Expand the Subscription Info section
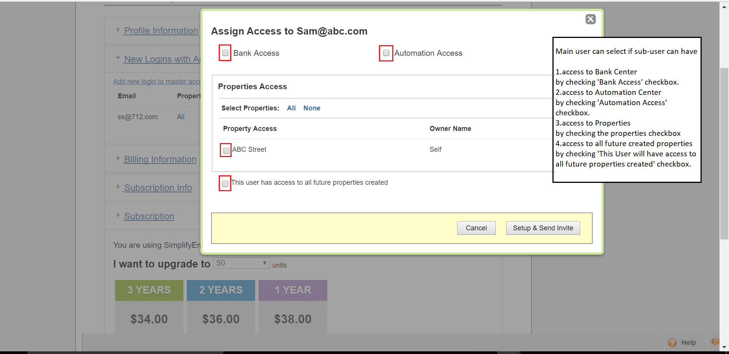The image size is (729, 354). 158,188
